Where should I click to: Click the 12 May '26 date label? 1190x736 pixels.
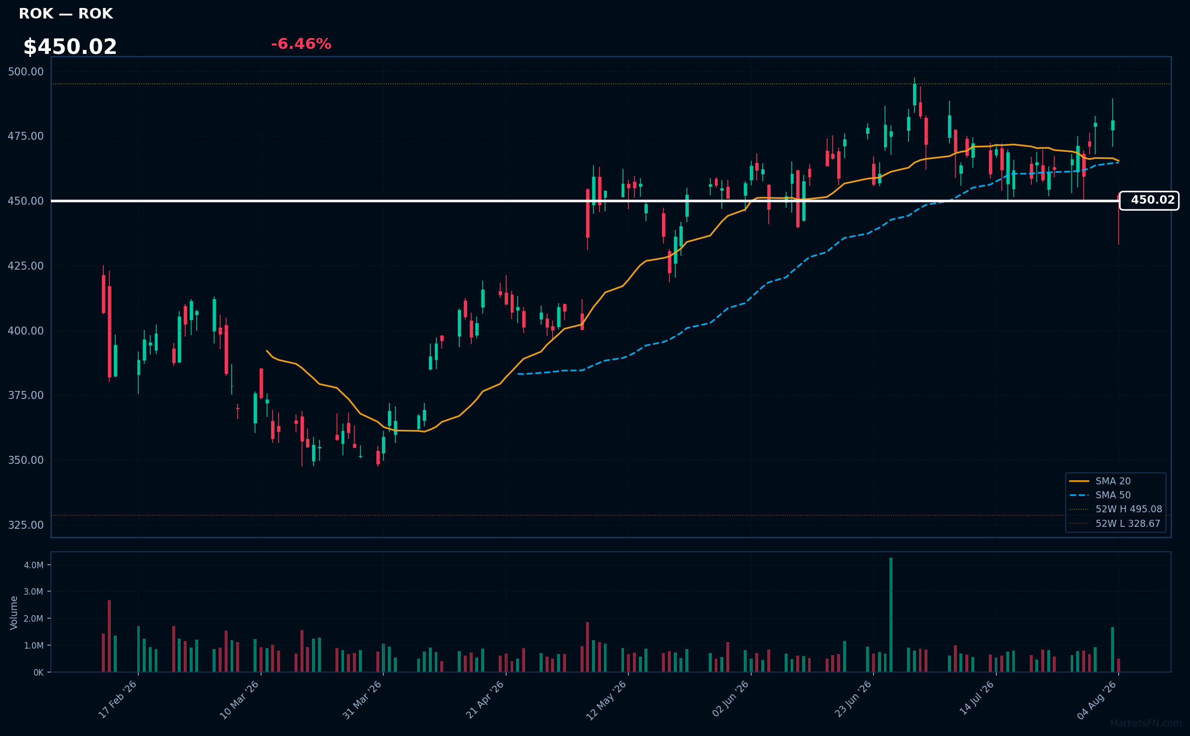[x=606, y=700]
